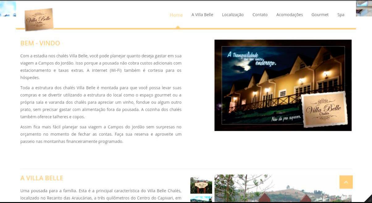Click the scroll-to-top arrow button

pyautogui.click(x=346, y=182)
